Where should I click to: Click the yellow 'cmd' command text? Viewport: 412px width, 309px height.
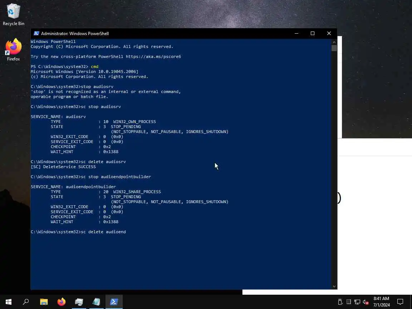pyautogui.click(x=94, y=67)
